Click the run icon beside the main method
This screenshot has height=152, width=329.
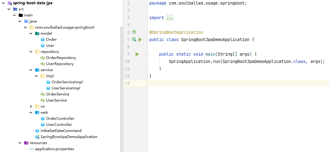tap(137, 54)
